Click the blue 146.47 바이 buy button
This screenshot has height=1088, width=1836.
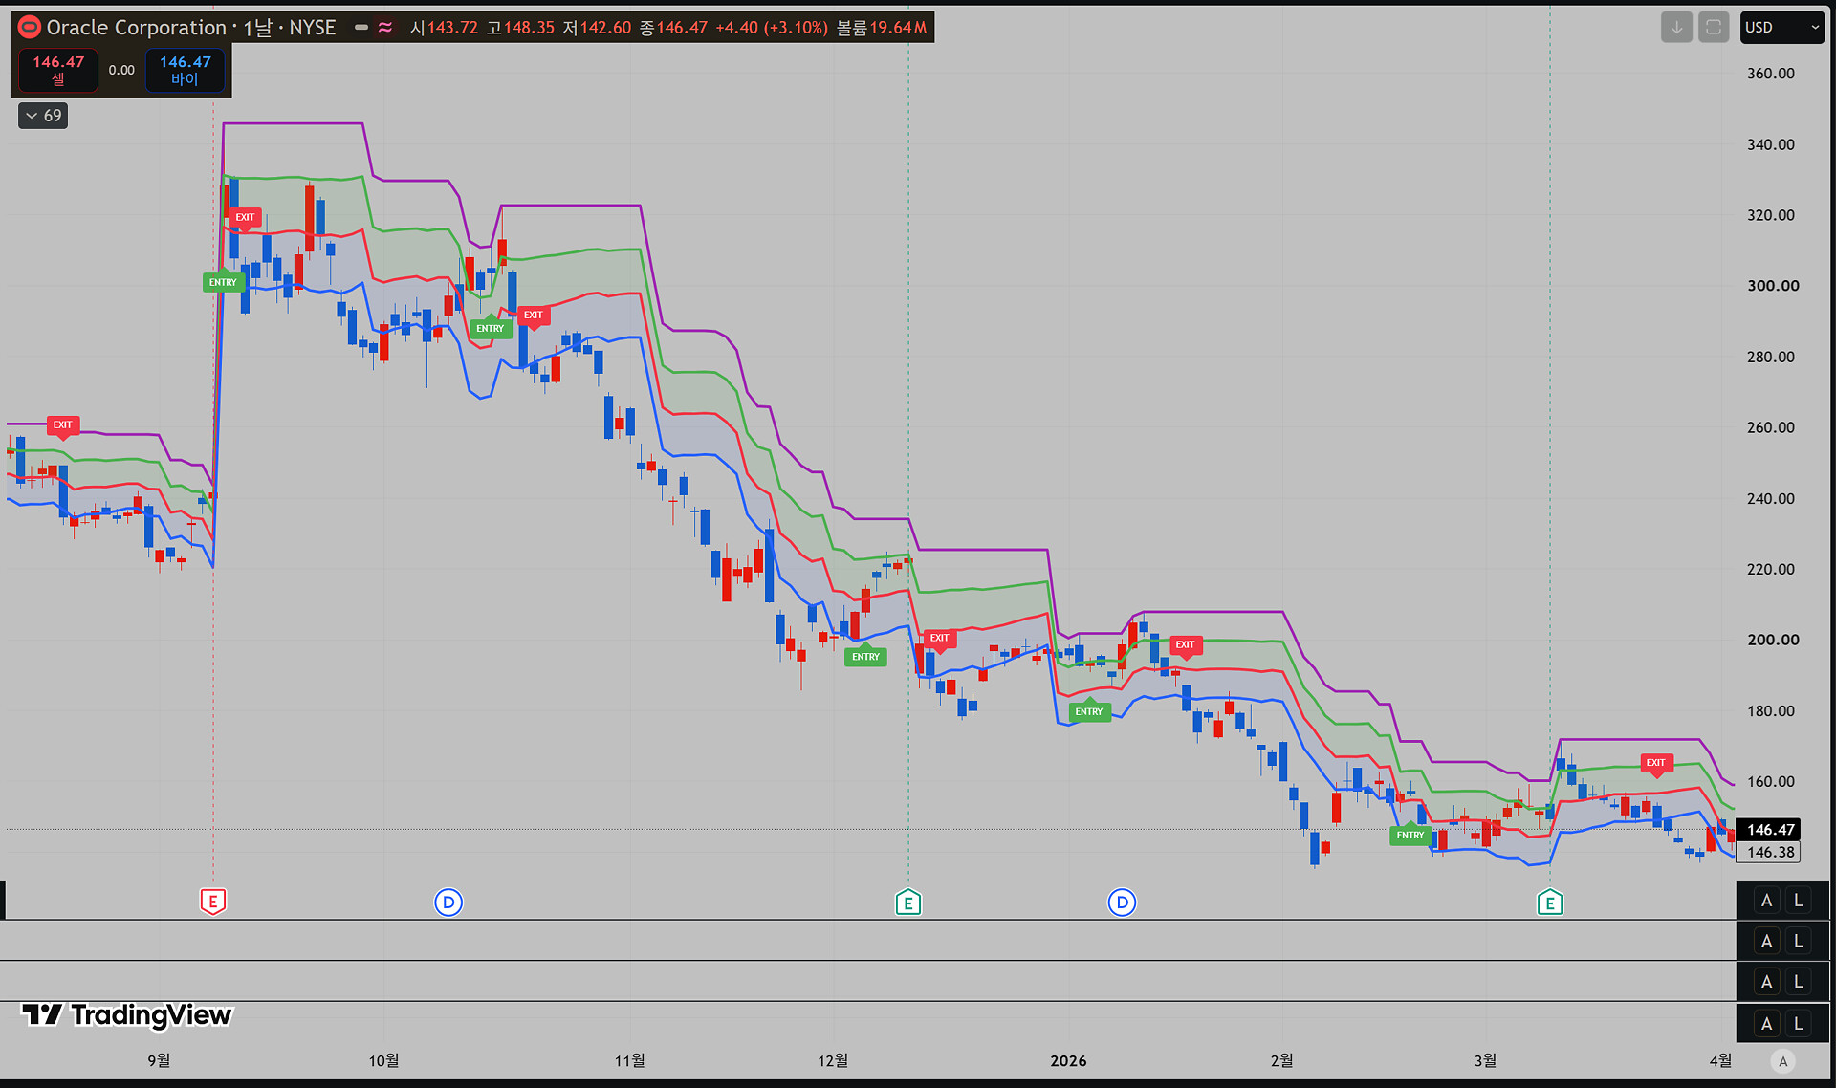click(x=185, y=70)
